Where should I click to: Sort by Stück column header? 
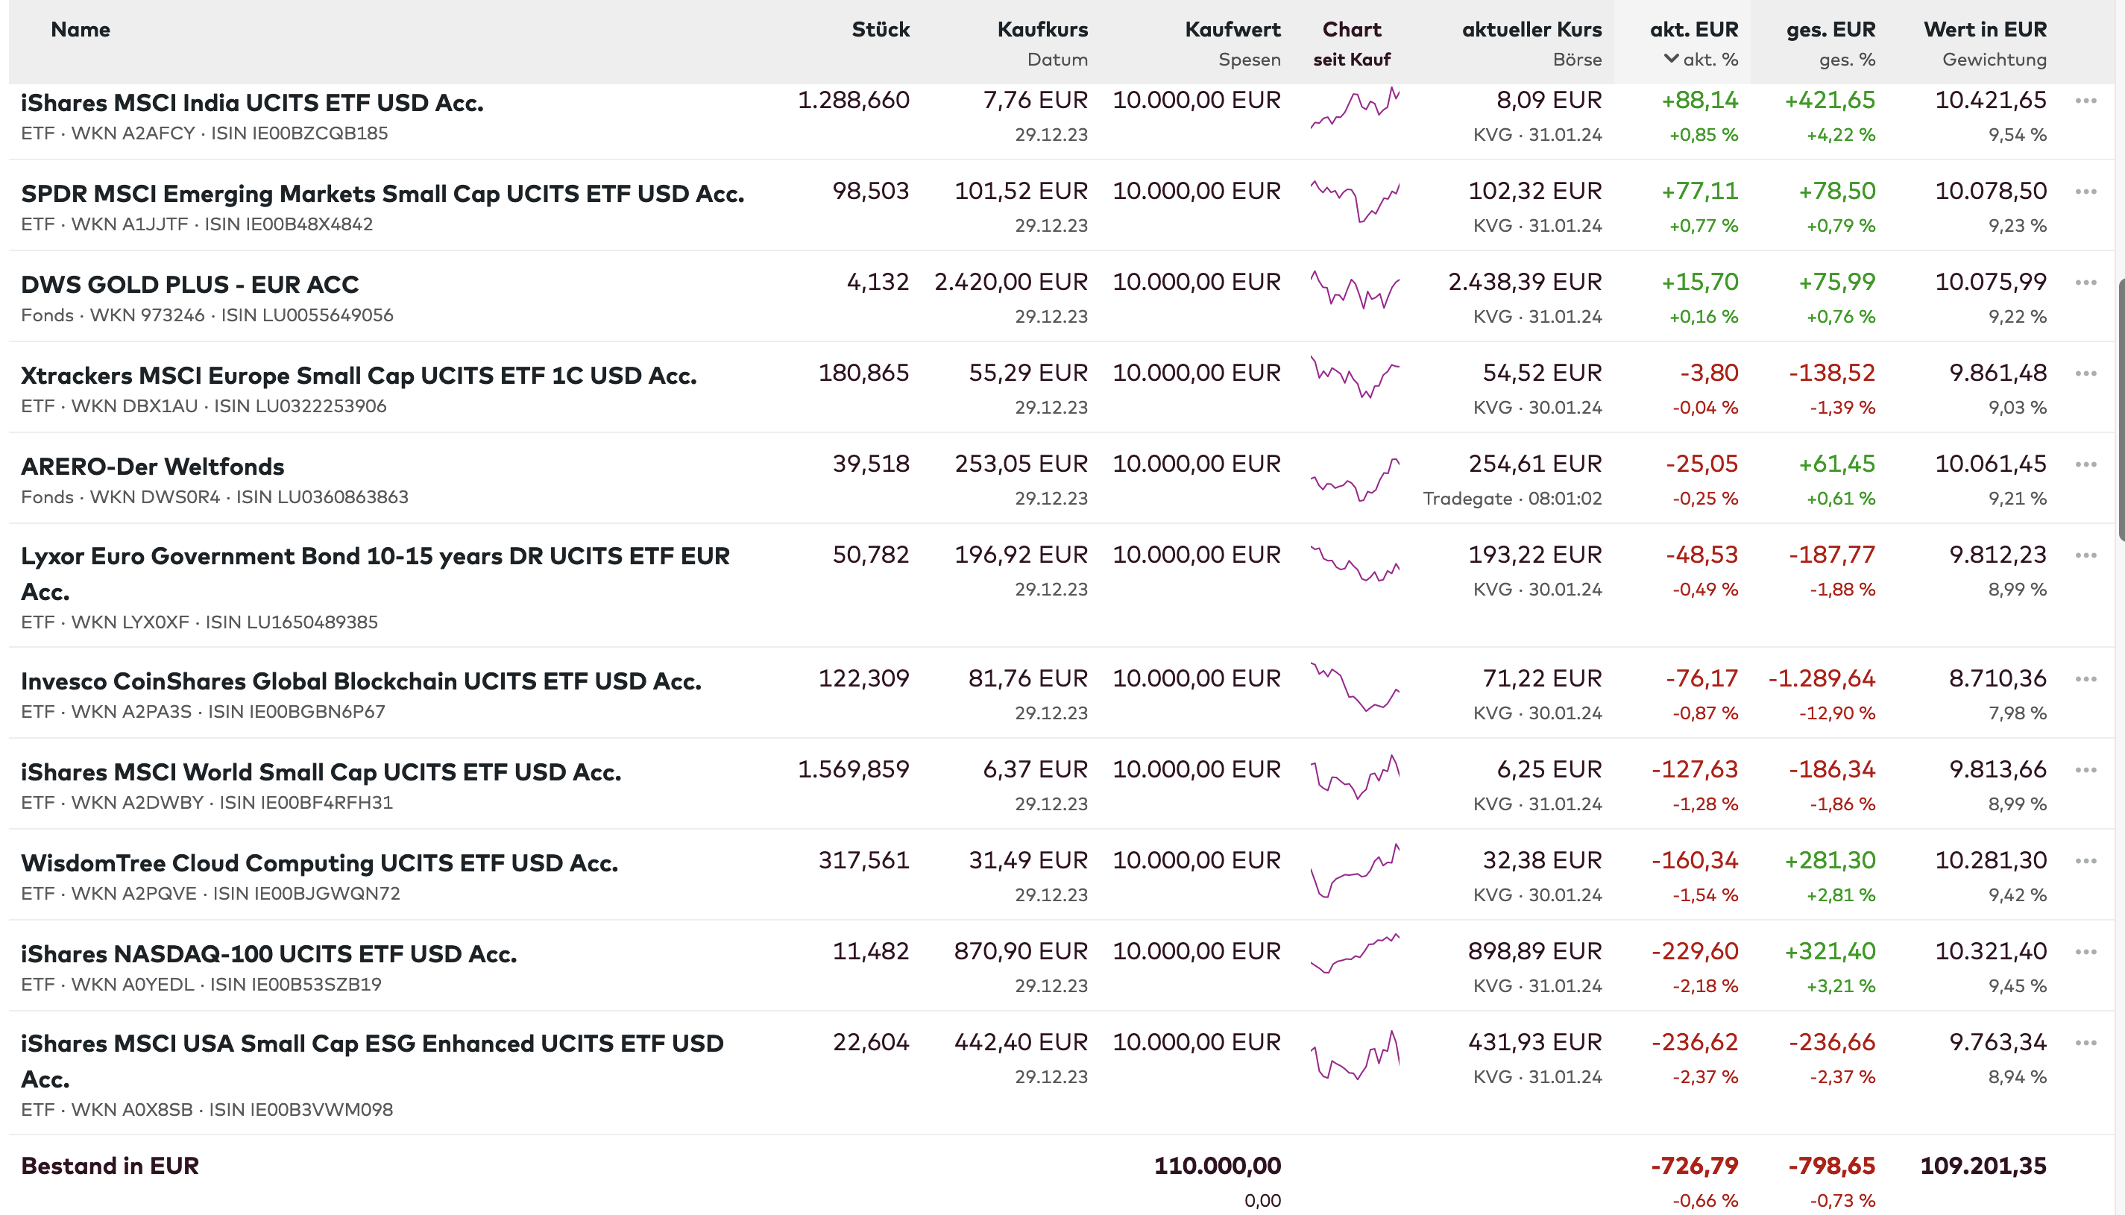[880, 30]
